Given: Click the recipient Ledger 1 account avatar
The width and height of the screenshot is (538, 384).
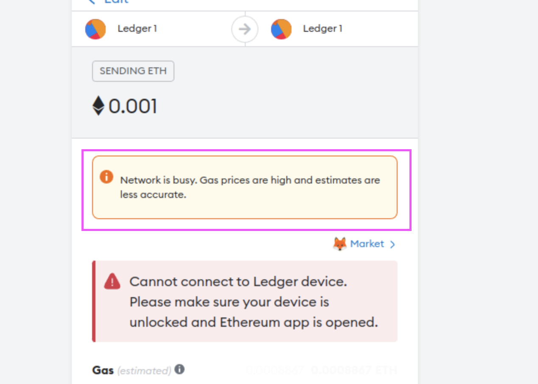Looking at the screenshot, I should [x=281, y=29].
